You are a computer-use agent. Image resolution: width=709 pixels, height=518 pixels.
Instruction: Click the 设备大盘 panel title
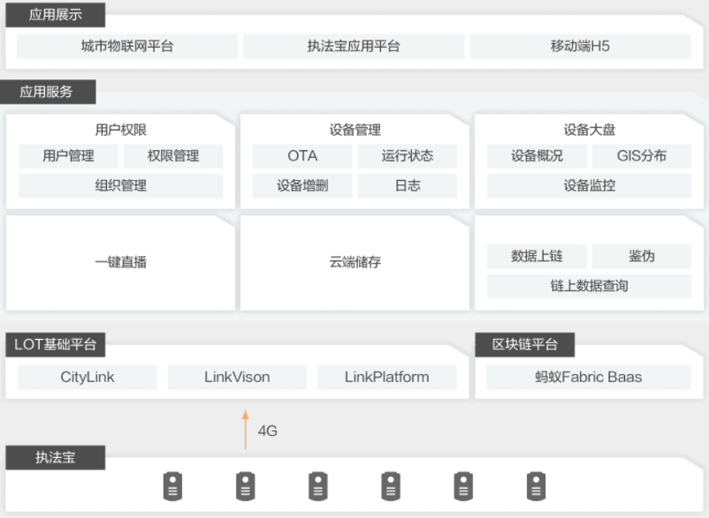[589, 130]
